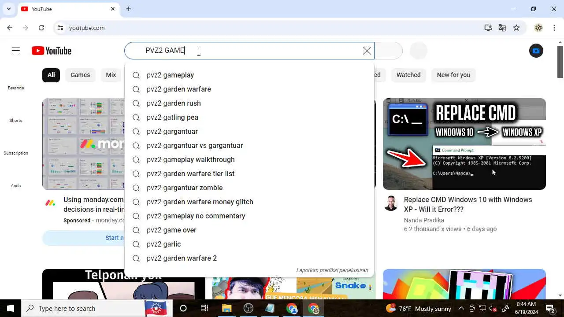
Task: Select suggestion pvz2 gameplay
Action: 249,75
